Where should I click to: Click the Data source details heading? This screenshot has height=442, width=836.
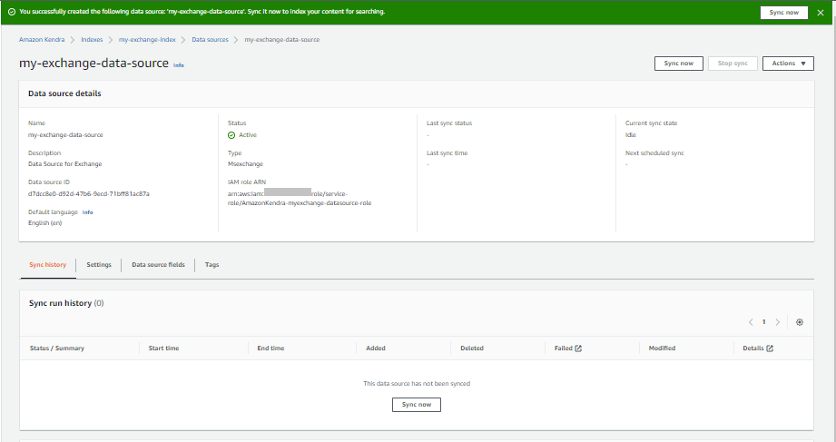point(64,93)
